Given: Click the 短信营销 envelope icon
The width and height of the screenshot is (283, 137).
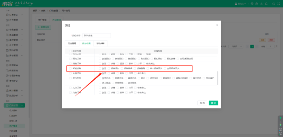Looking at the screenshot, I should (x=7, y=65).
